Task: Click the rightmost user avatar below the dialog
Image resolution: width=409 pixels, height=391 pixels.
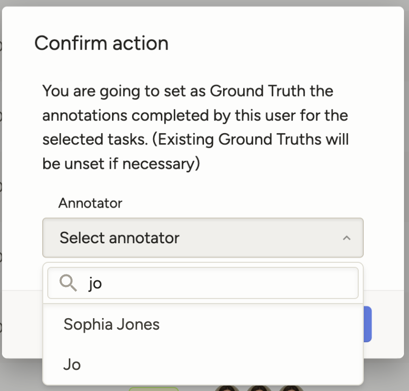Action: tap(291, 388)
